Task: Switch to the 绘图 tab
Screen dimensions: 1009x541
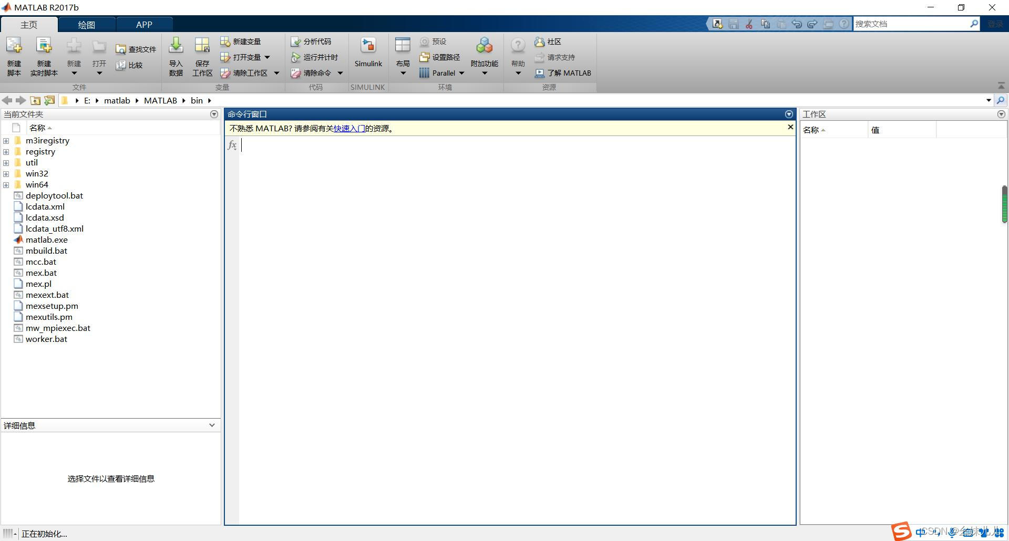Action: [87, 25]
